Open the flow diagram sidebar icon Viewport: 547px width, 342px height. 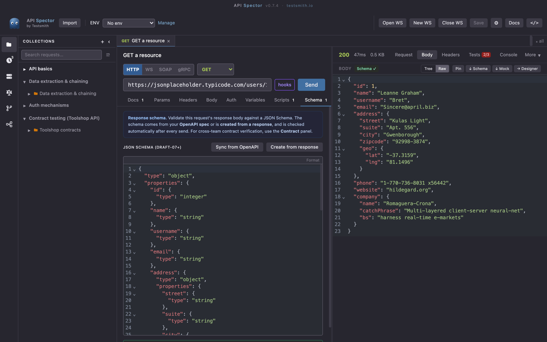[x=9, y=124]
